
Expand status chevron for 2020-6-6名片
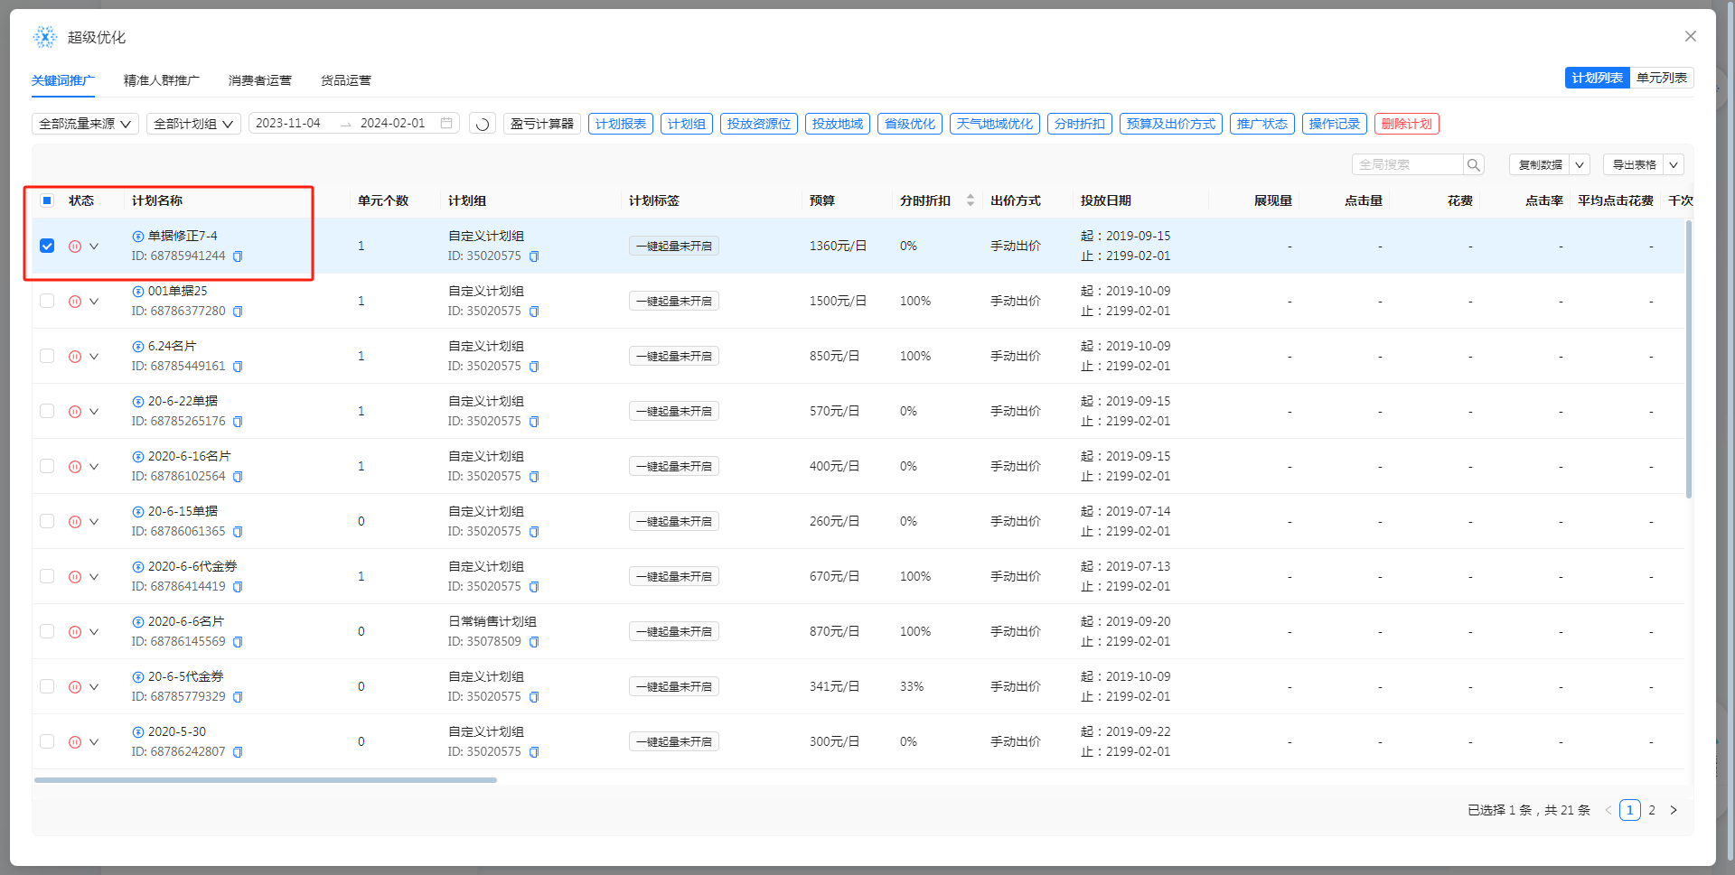point(94,632)
